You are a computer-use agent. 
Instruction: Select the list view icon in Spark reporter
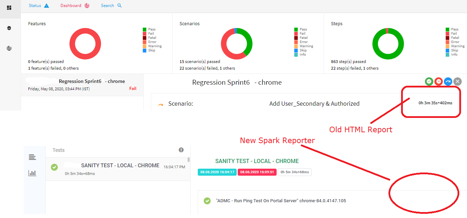(33, 157)
